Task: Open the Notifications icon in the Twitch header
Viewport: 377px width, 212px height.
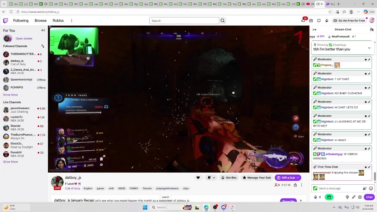Action: point(319,21)
